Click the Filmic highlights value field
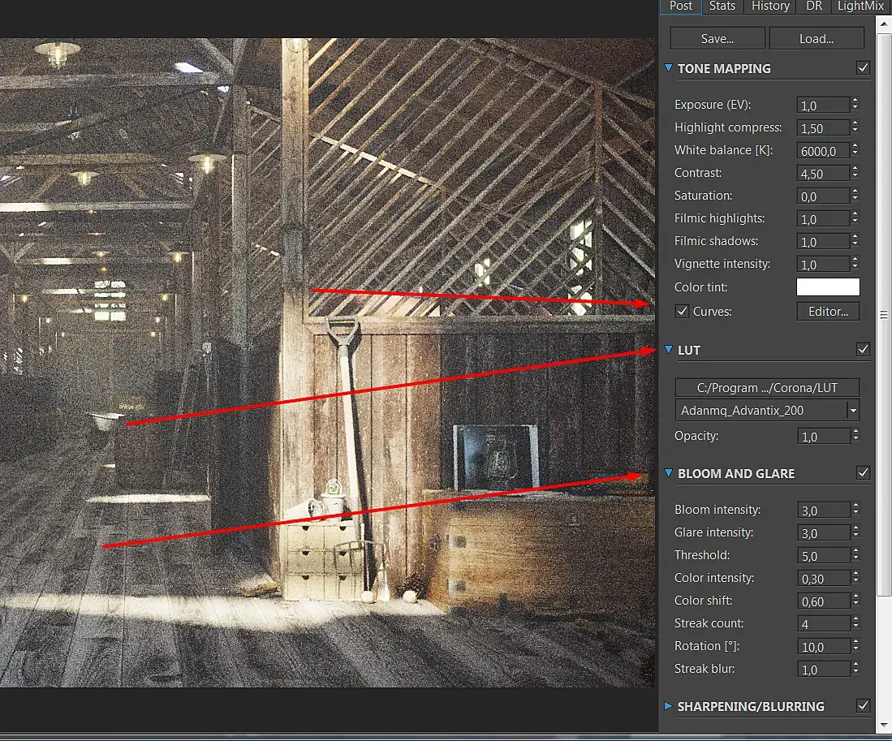892x741 pixels. click(822, 219)
